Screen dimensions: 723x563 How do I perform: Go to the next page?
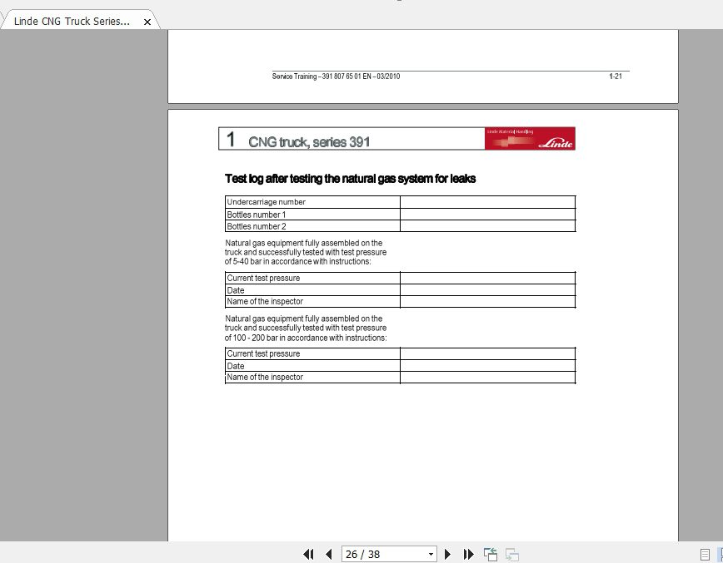(x=447, y=554)
